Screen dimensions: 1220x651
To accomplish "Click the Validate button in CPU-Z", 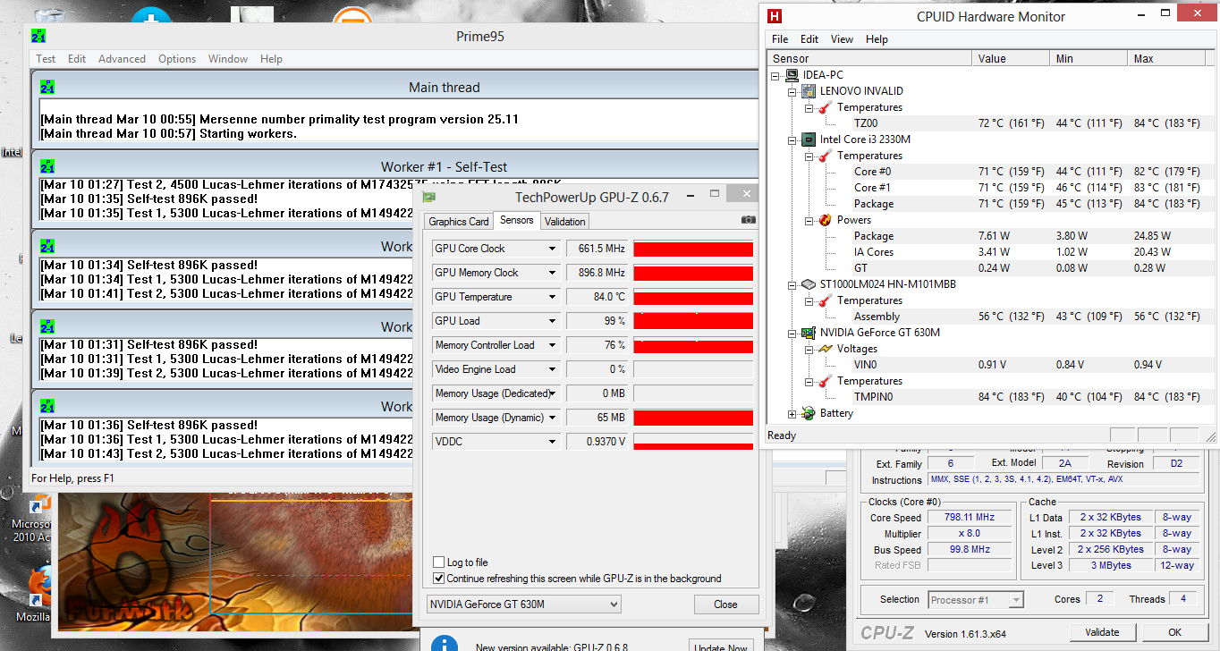I will coord(1102,632).
